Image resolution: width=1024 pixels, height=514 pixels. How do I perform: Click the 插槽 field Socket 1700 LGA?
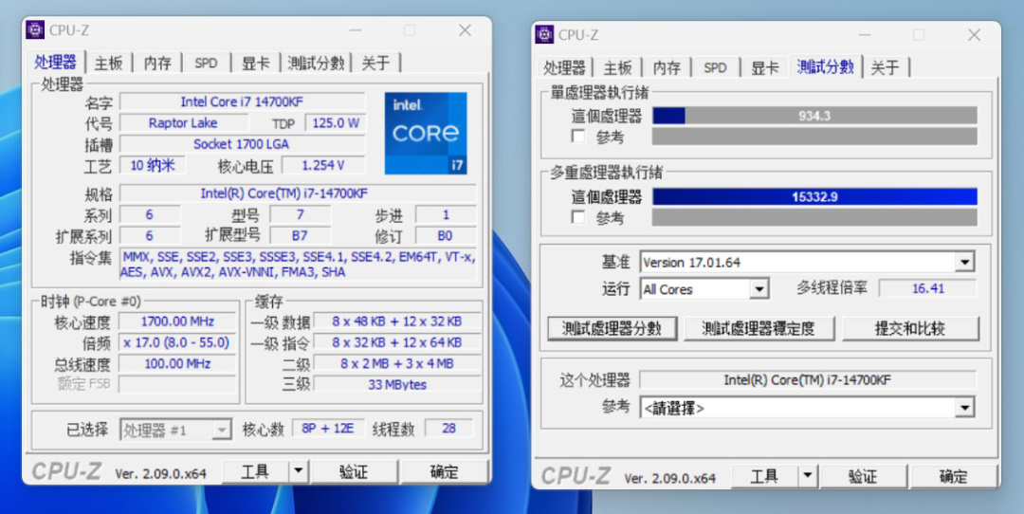(243, 144)
